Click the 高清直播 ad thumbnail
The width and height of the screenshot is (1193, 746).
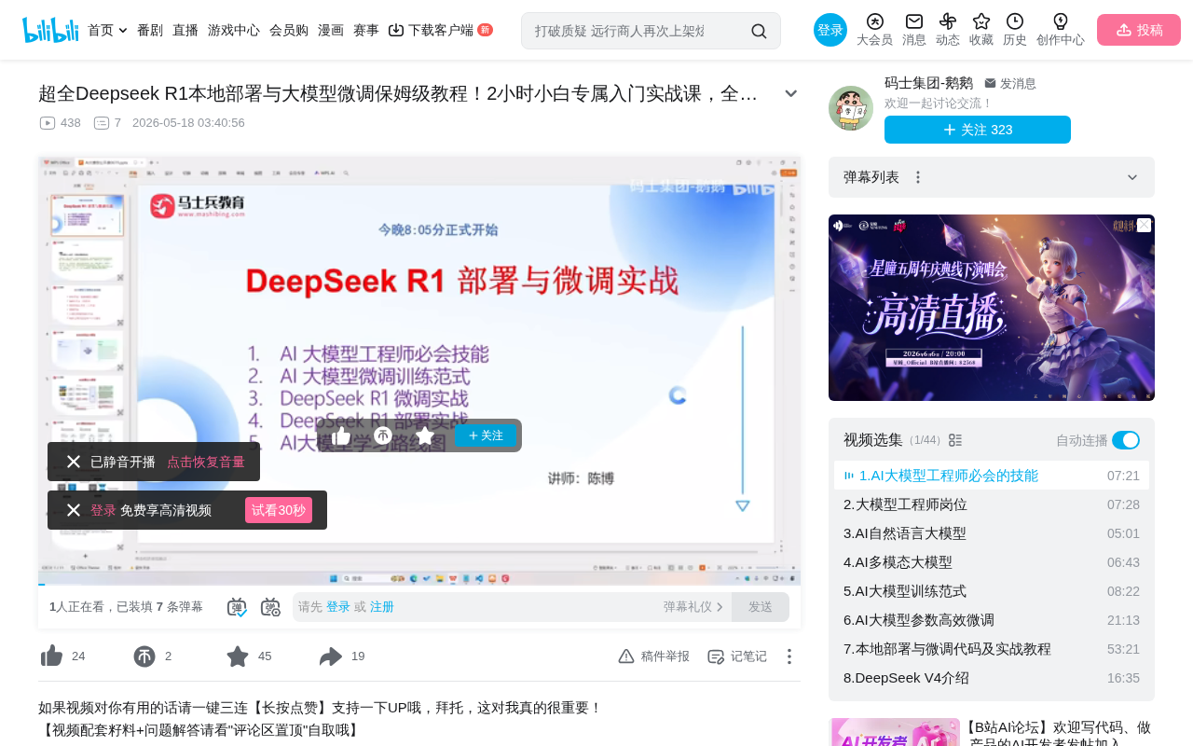click(x=992, y=308)
